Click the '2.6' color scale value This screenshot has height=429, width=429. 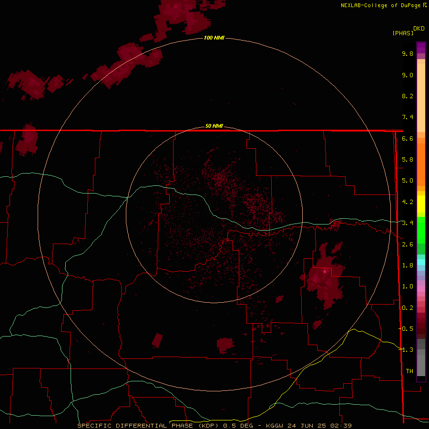coord(408,245)
